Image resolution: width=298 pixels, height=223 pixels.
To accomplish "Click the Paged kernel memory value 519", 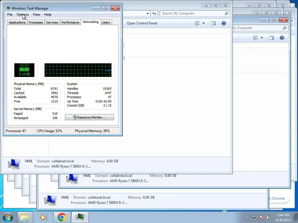I will pos(55,114).
